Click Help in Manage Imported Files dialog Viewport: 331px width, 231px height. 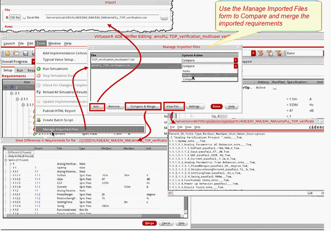[x=232, y=106]
